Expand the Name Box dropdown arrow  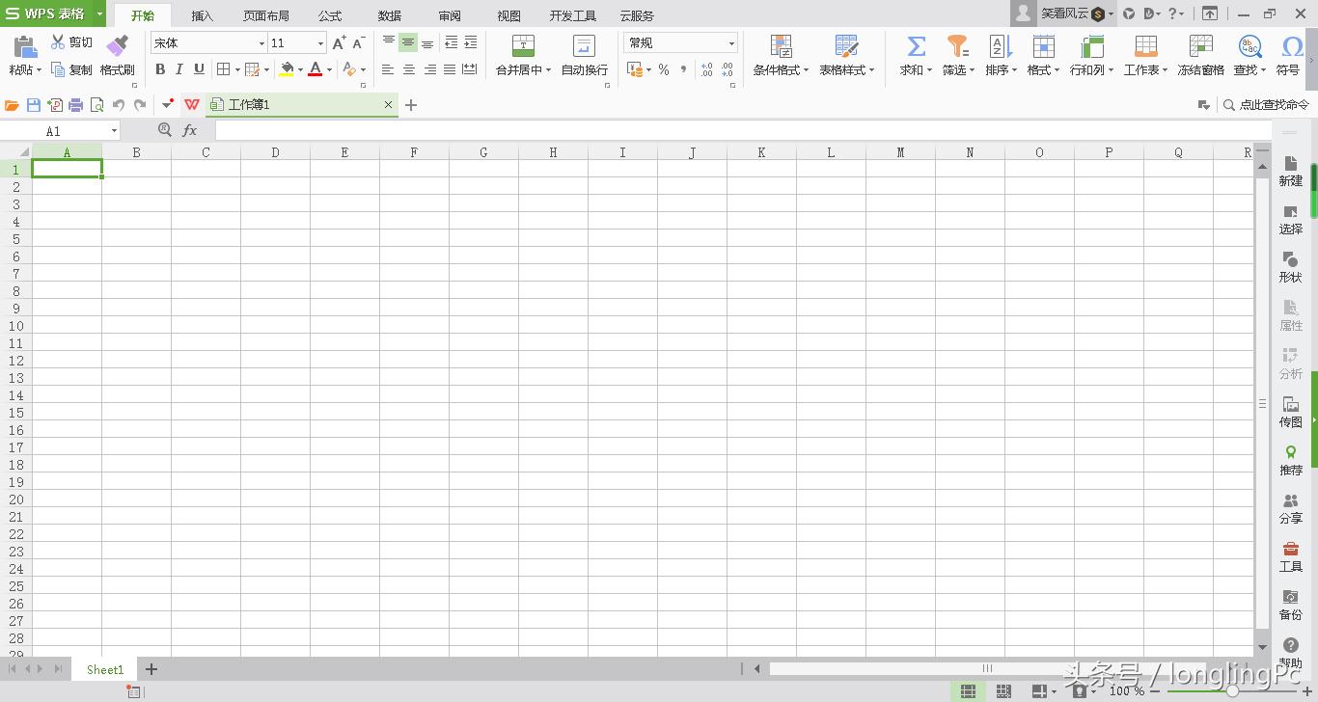[114, 131]
